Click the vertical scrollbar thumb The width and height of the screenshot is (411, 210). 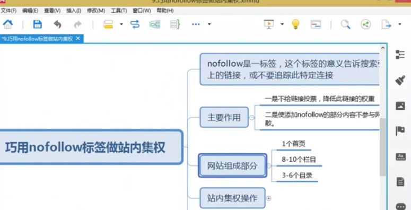383,147
